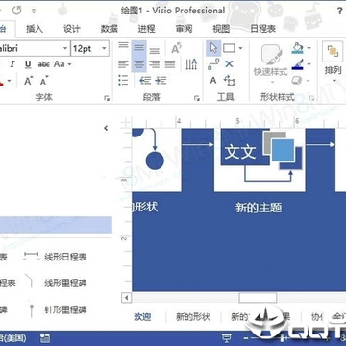346x346 pixels.
Task: Open the 审阅 ribbon tab
Action: point(184,29)
